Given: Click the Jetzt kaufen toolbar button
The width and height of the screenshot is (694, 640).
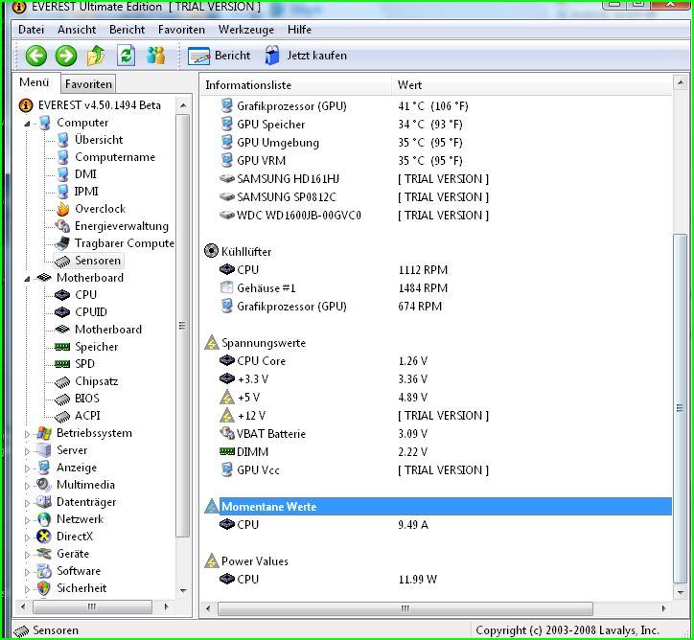Looking at the screenshot, I should pos(306,56).
